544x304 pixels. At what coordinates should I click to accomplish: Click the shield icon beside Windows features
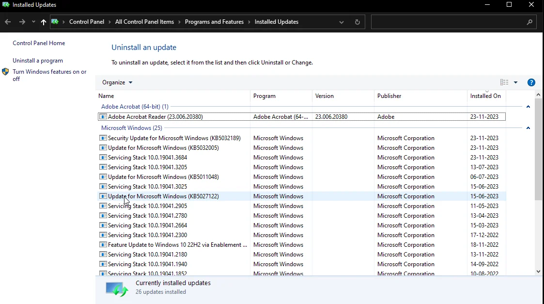[5, 72]
